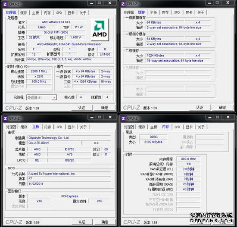Image resolution: width=237 pixels, height=227 pixels.
Task: Select 内存 tab in mainboard window
Action: (47, 127)
